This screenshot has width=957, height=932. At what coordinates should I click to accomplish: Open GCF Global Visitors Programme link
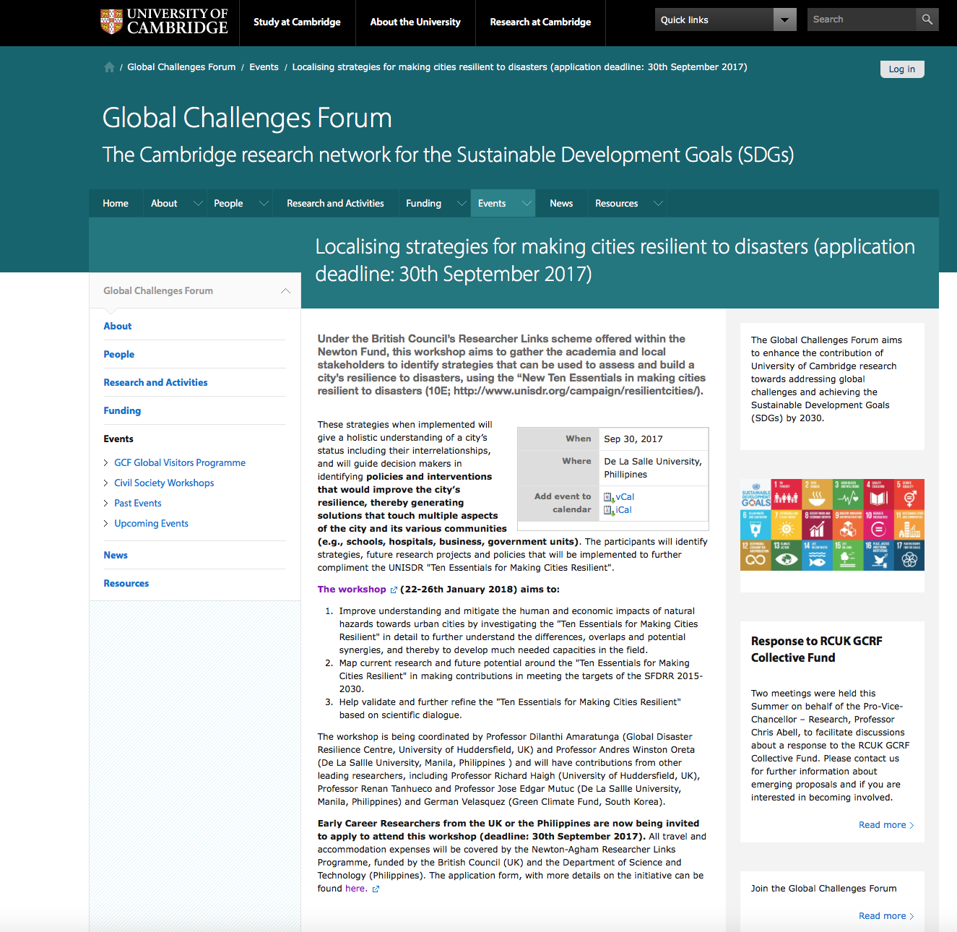pyautogui.click(x=180, y=463)
